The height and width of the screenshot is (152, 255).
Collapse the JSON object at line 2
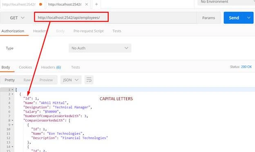pyautogui.click(x=12, y=94)
